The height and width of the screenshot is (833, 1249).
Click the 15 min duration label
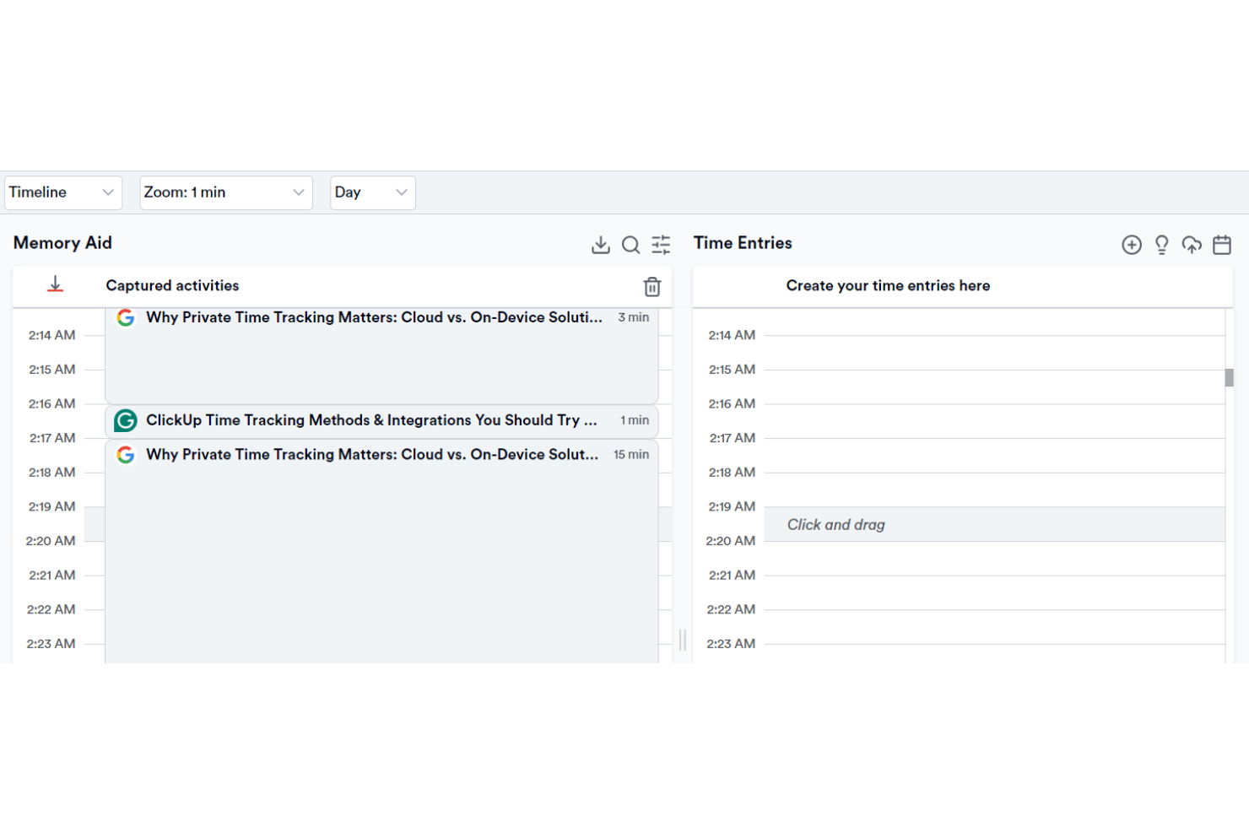(631, 454)
